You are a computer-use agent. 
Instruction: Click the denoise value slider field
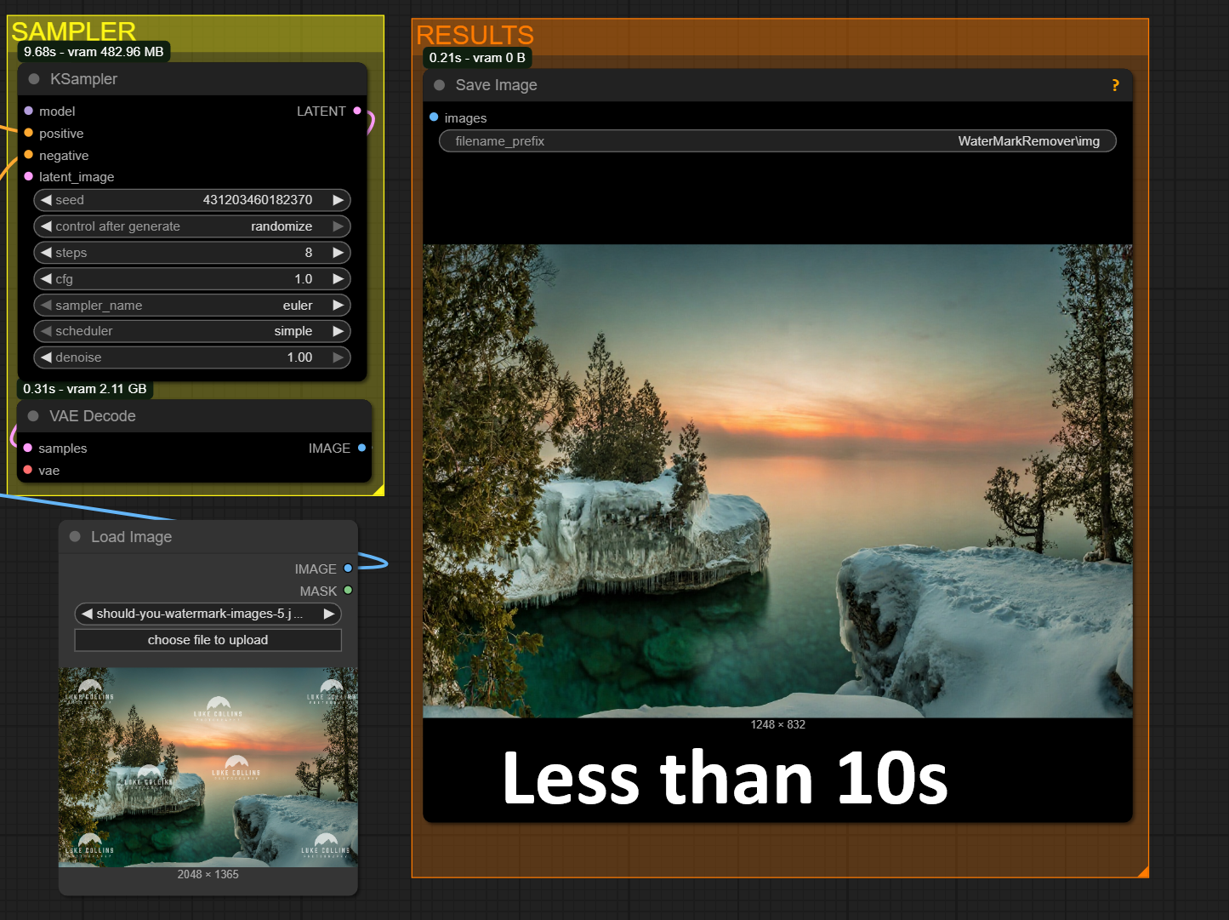192,357
